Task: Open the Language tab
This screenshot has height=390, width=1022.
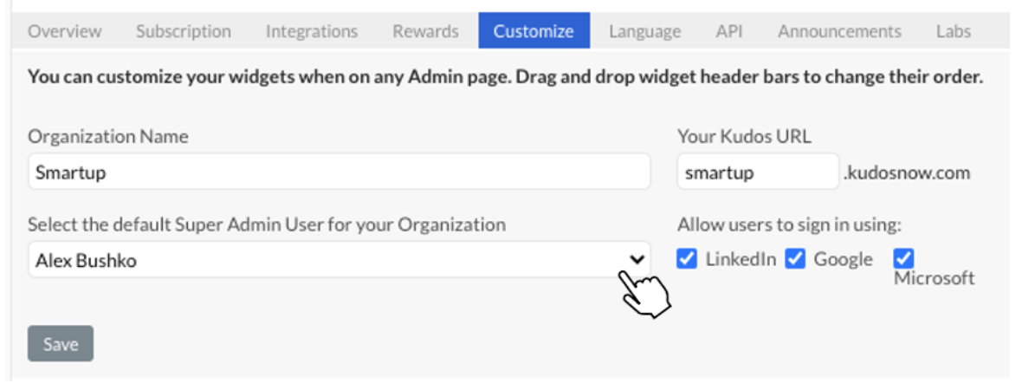Action: 644,30
